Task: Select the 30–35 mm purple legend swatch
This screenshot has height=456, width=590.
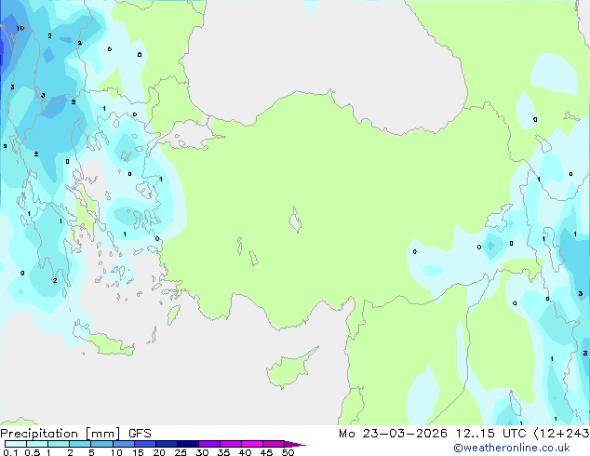Action: click(x=209, y=444)
